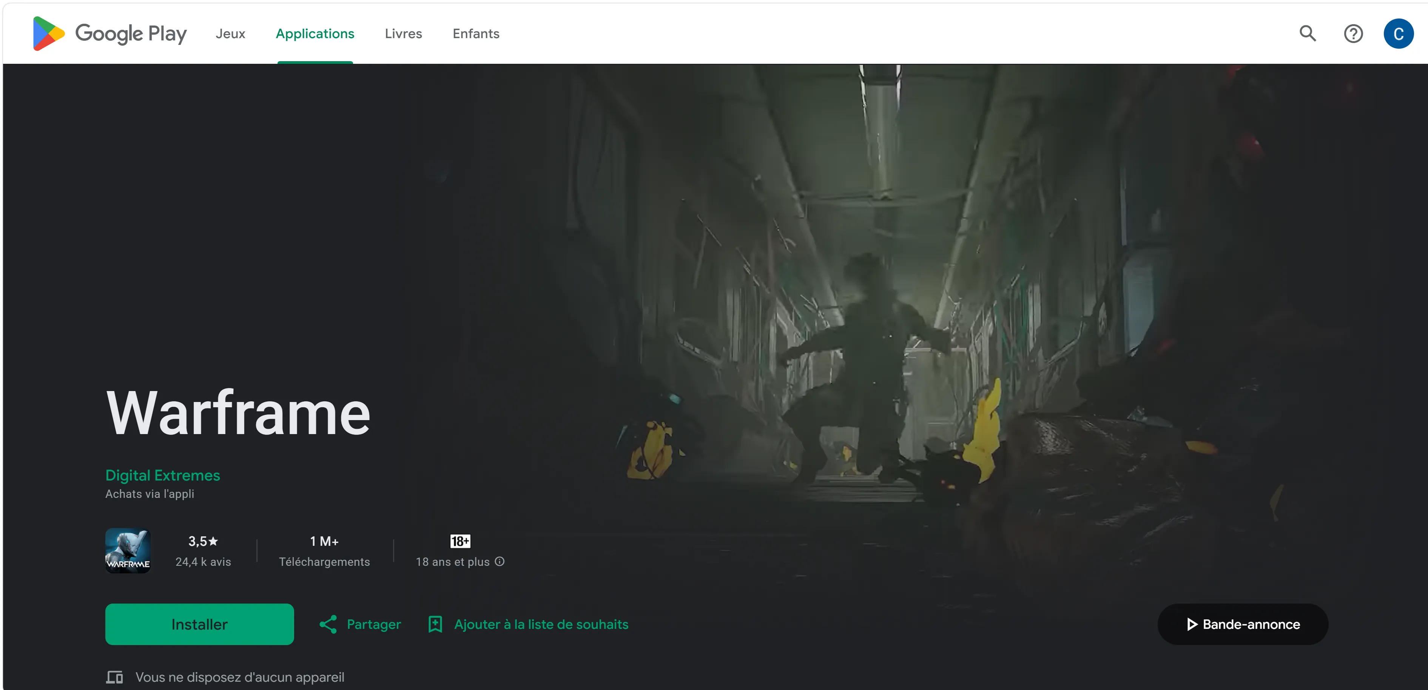The height and width of the screenshot is (690, 1428).
Task: Click the Bande-annonce label text
Action: click(1251, 625)
